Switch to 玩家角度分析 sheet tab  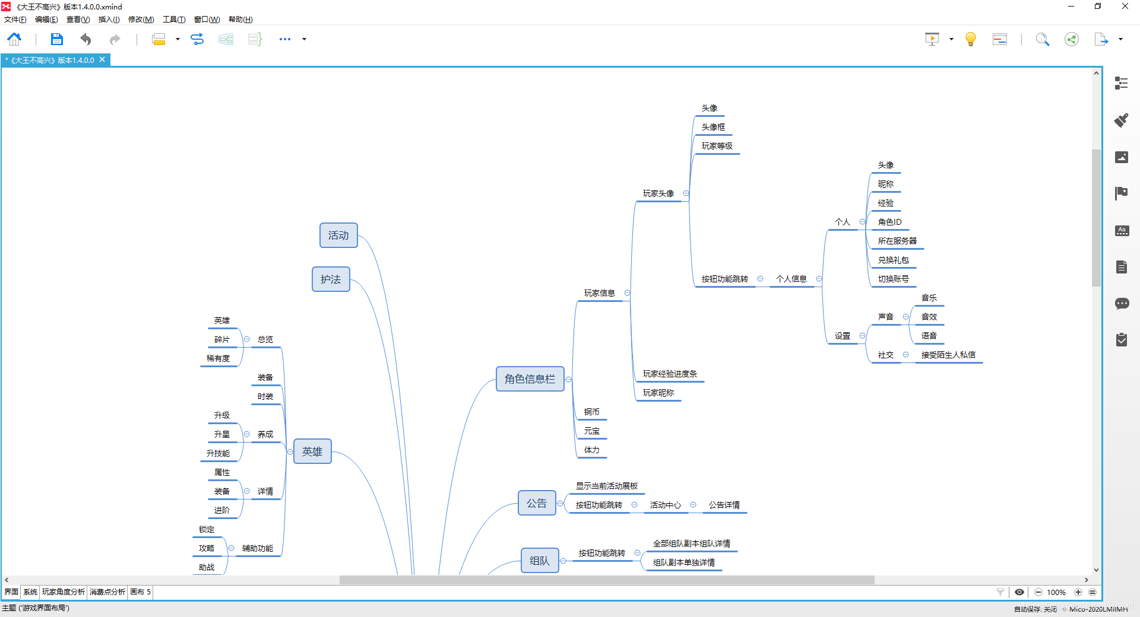(64, 592)
